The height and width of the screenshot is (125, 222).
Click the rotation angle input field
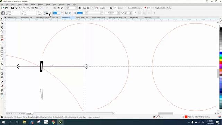tap(56, 13)
